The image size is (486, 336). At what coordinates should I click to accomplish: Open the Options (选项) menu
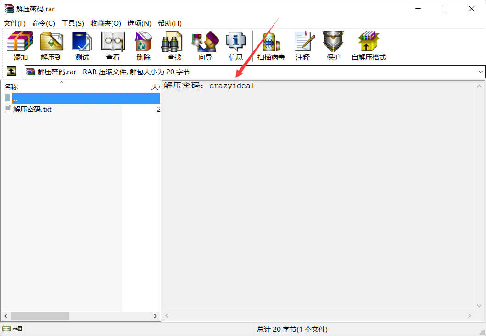coord(139,23)
